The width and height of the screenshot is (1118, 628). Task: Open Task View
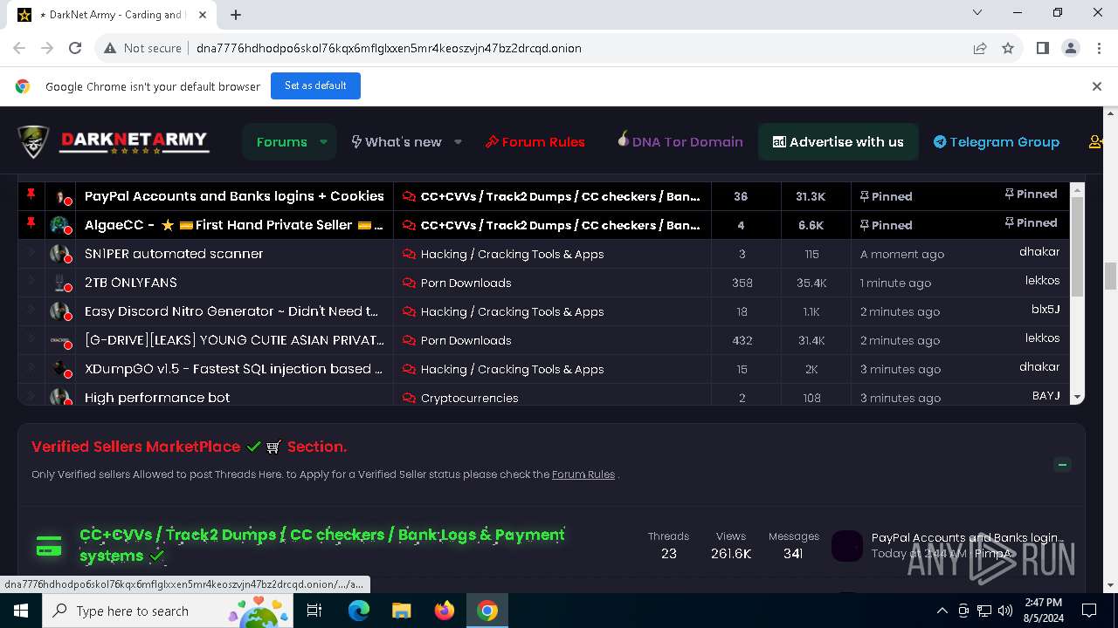pos(314,611)
